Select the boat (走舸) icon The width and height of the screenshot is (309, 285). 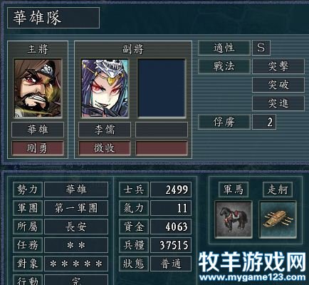[x=278, y=219]
